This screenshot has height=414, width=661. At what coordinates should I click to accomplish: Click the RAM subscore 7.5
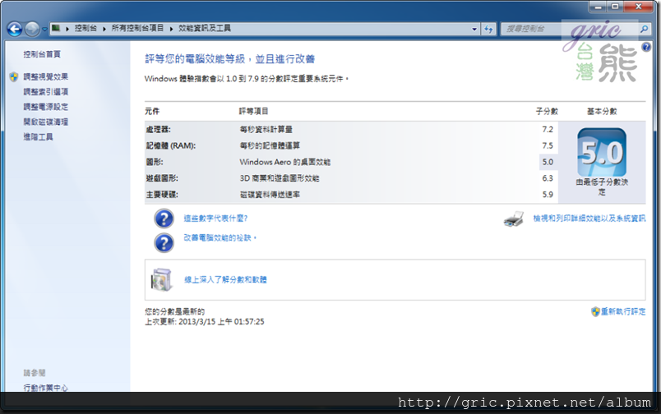coord(548,145)
